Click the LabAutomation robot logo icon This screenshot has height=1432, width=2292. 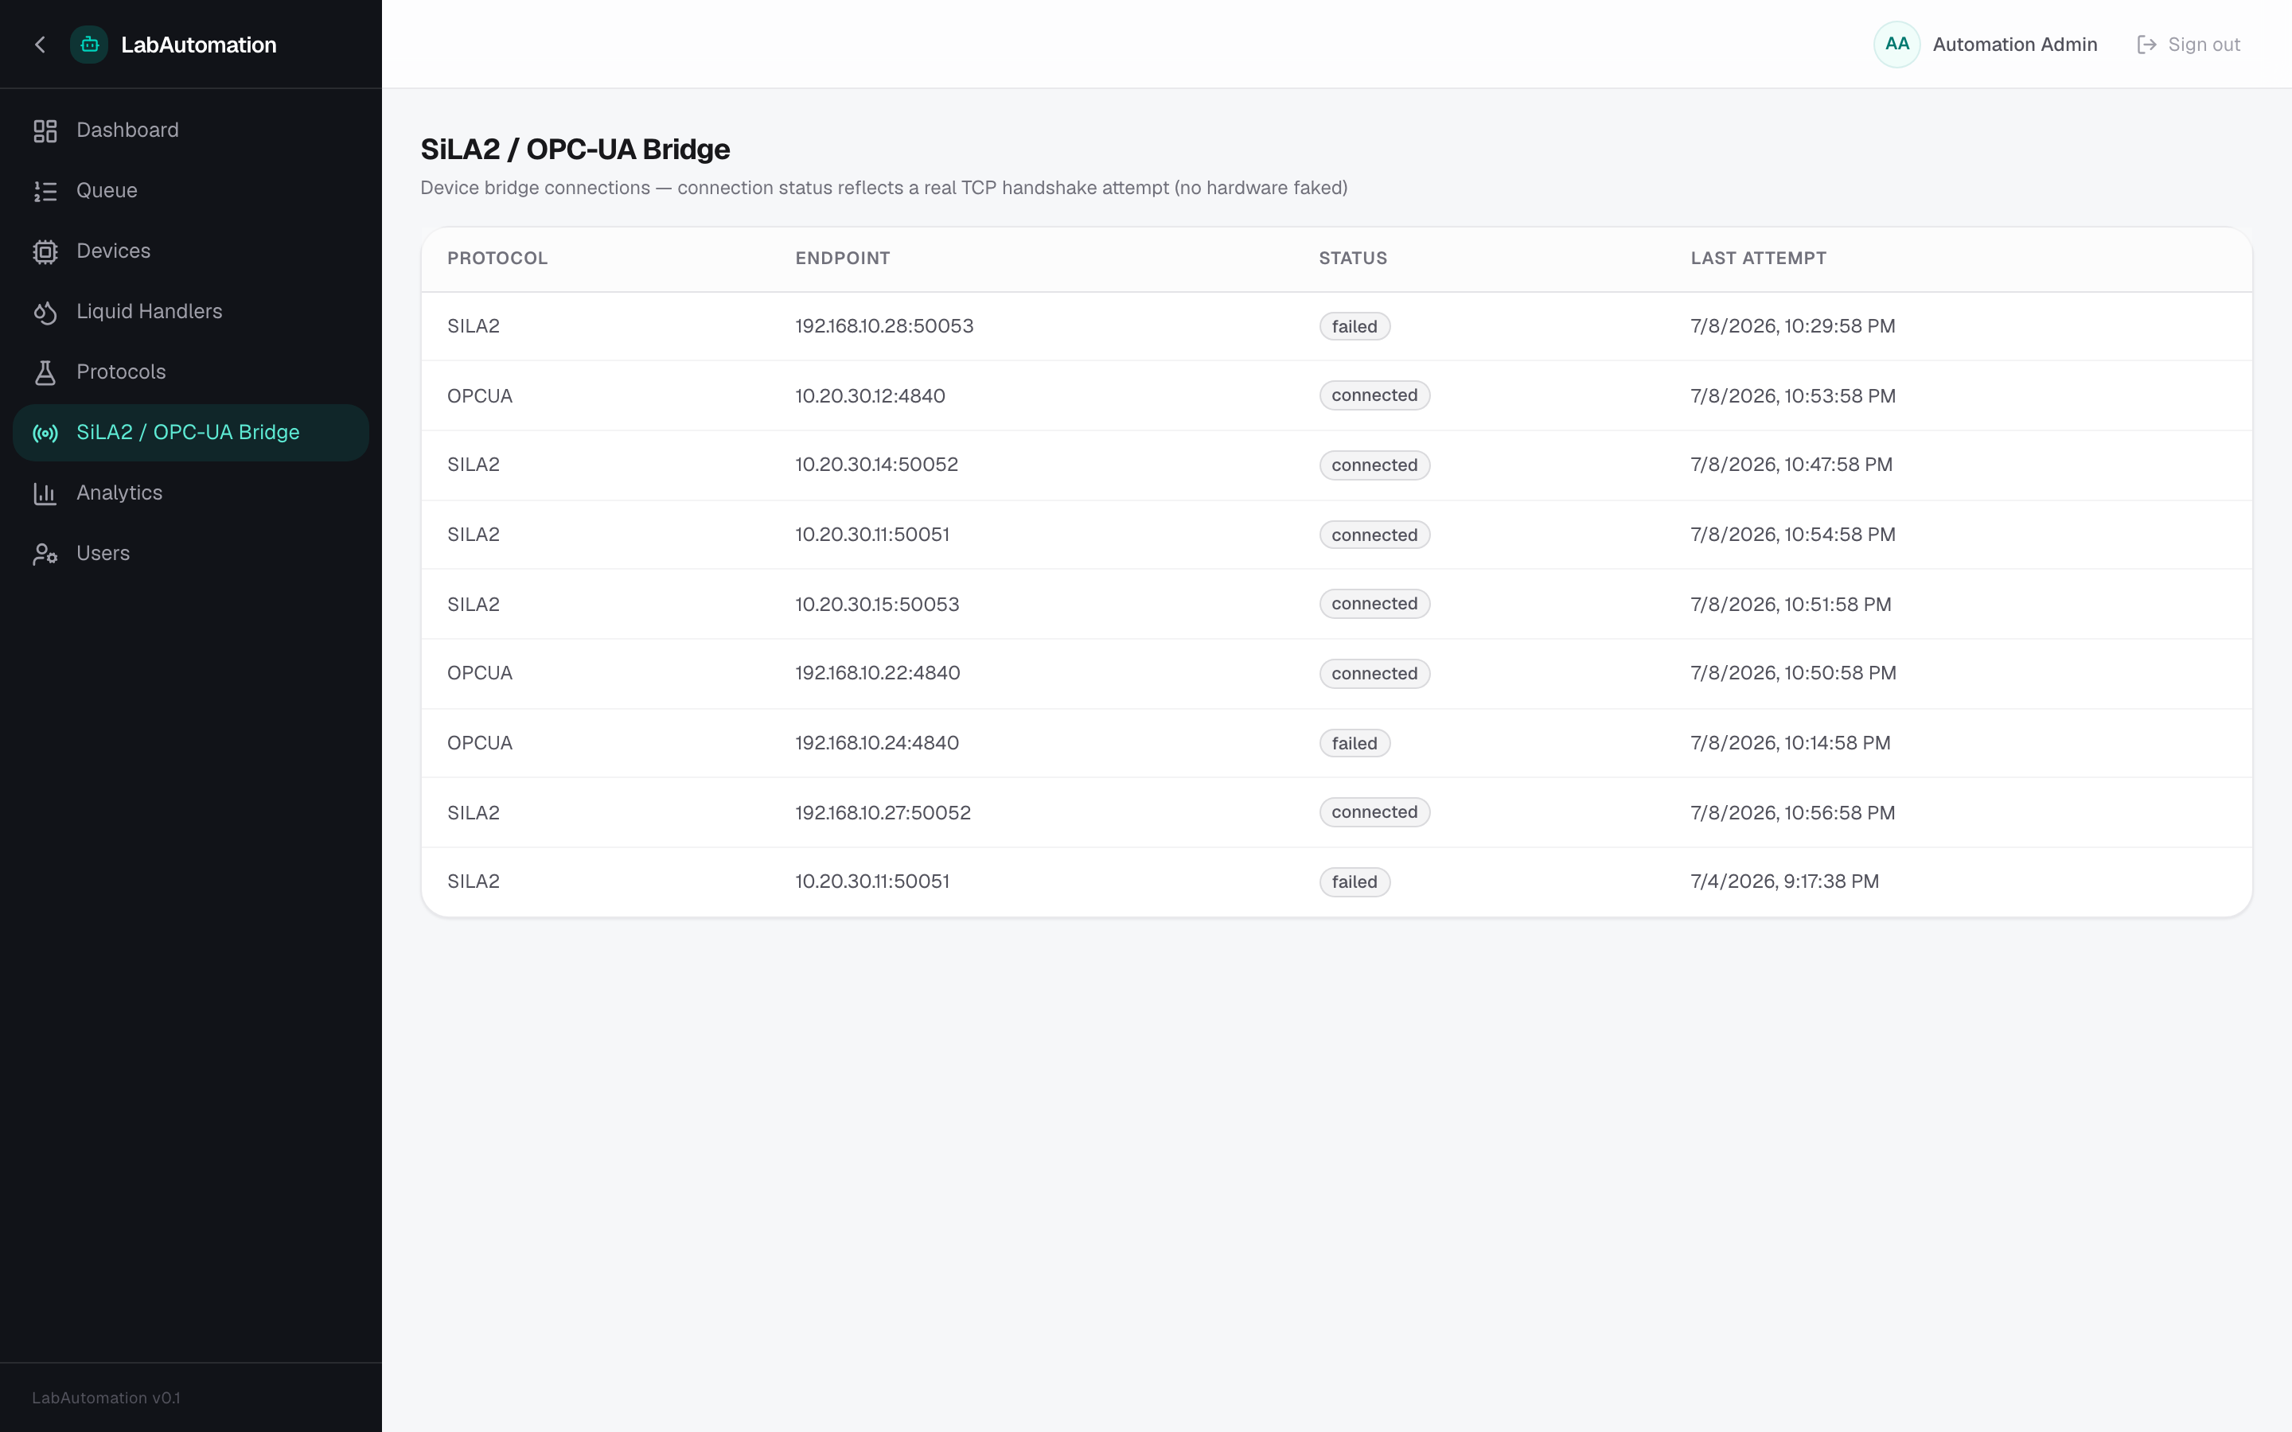click(x=89, y=45)
